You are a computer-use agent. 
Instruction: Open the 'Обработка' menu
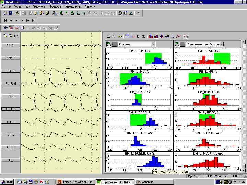coord(39,7)
